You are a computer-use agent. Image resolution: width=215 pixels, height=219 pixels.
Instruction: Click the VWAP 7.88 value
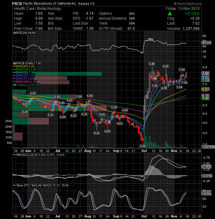90,29
